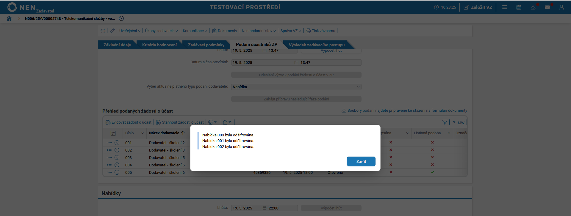Screen dimensions: 571x216
Task: Click the opening date field 19. 5. 2025
Action: (265, 62)
